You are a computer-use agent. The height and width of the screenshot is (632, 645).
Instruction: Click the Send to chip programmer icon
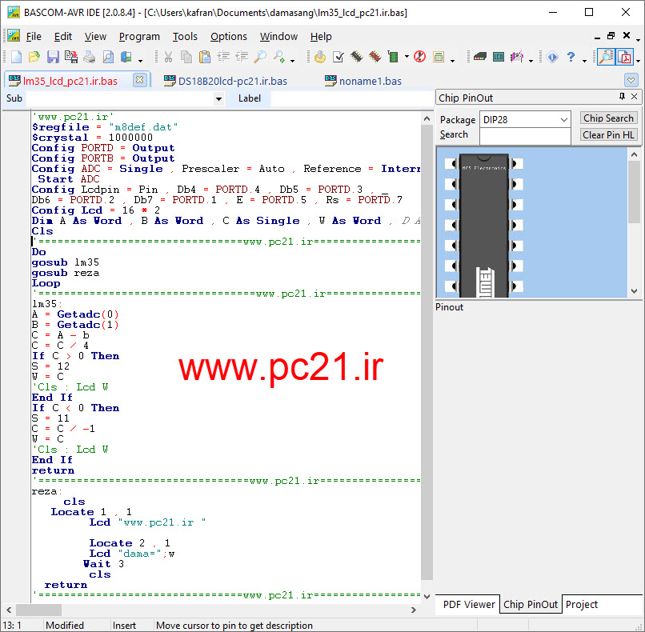coord(393,57)
